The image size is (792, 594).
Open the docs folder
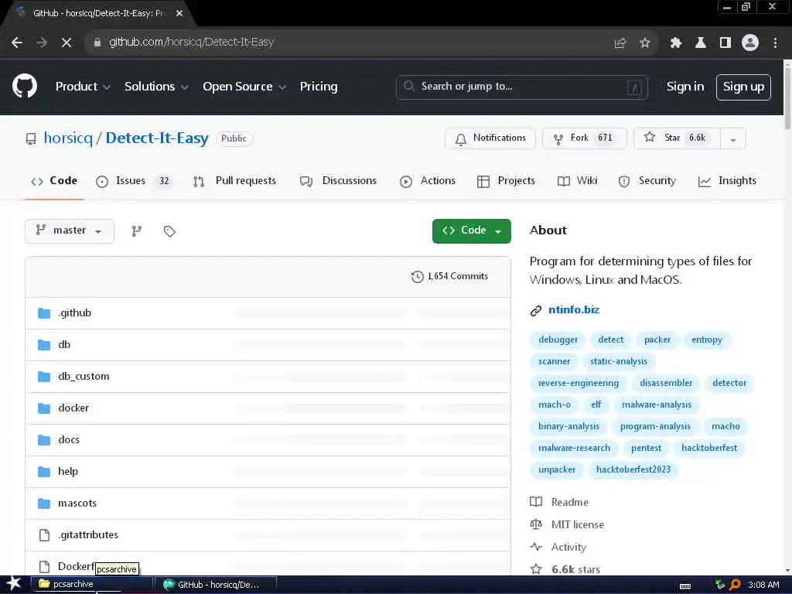69,439
